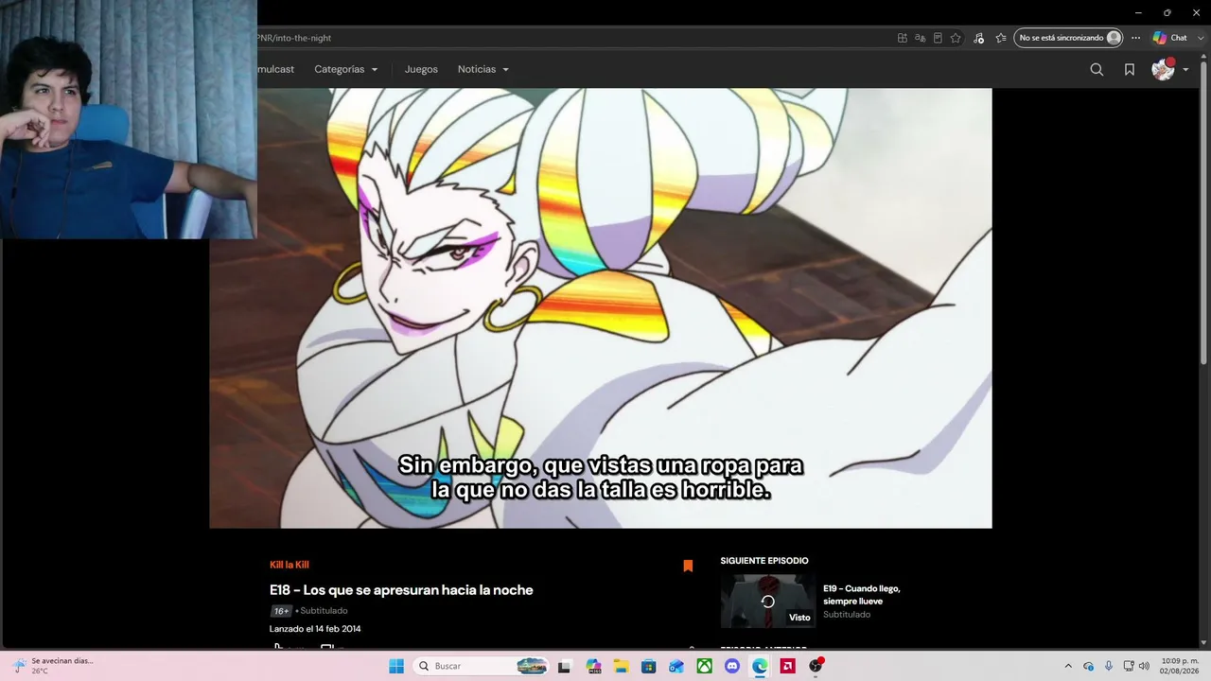Image resolution: width=1211 pixels, height=681 pixels.
Task: Expand the Categorías dropdown
Action: click(x=345, y=69)
